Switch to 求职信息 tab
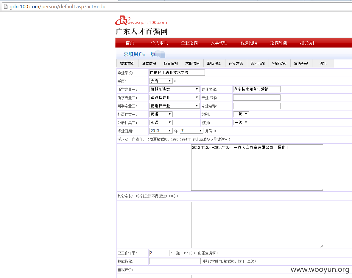 (193, 64)
